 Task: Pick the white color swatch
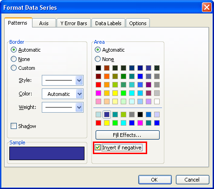157,101
